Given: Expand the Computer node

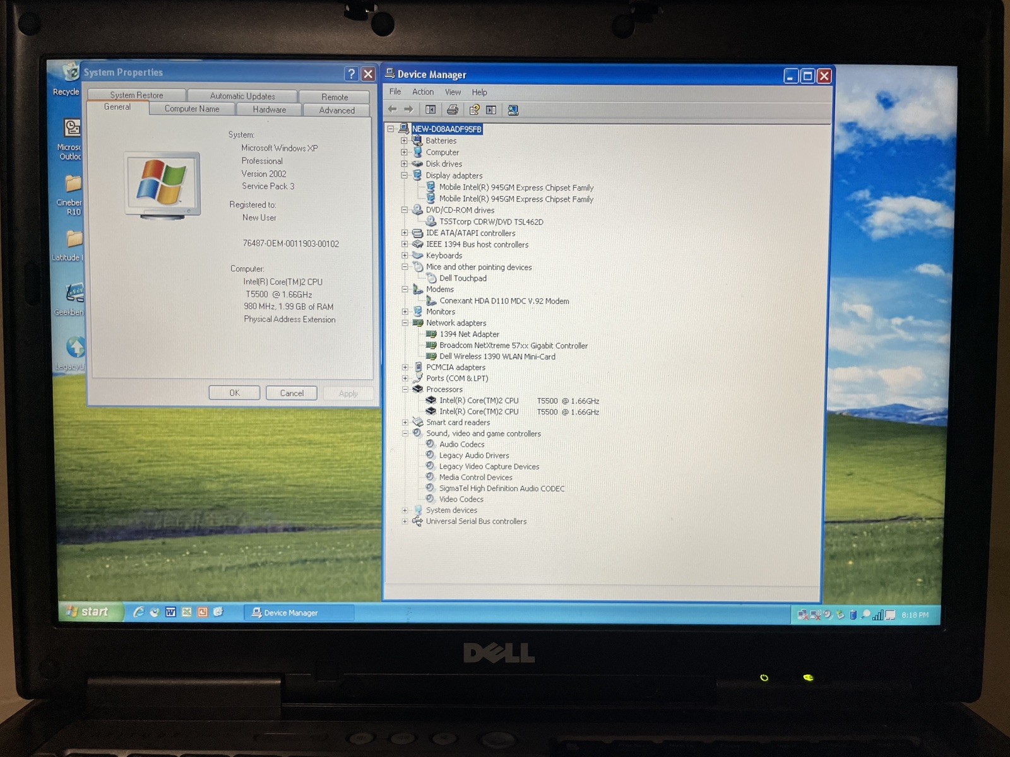Looking at the screenshot, I should (x=405, y=152).
